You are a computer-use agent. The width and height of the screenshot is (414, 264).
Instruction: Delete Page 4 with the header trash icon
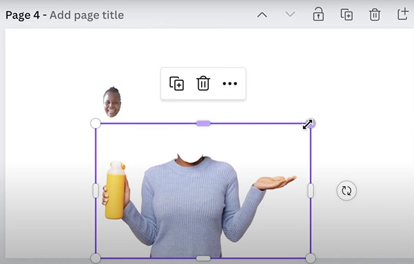click(x=374, y=15)
